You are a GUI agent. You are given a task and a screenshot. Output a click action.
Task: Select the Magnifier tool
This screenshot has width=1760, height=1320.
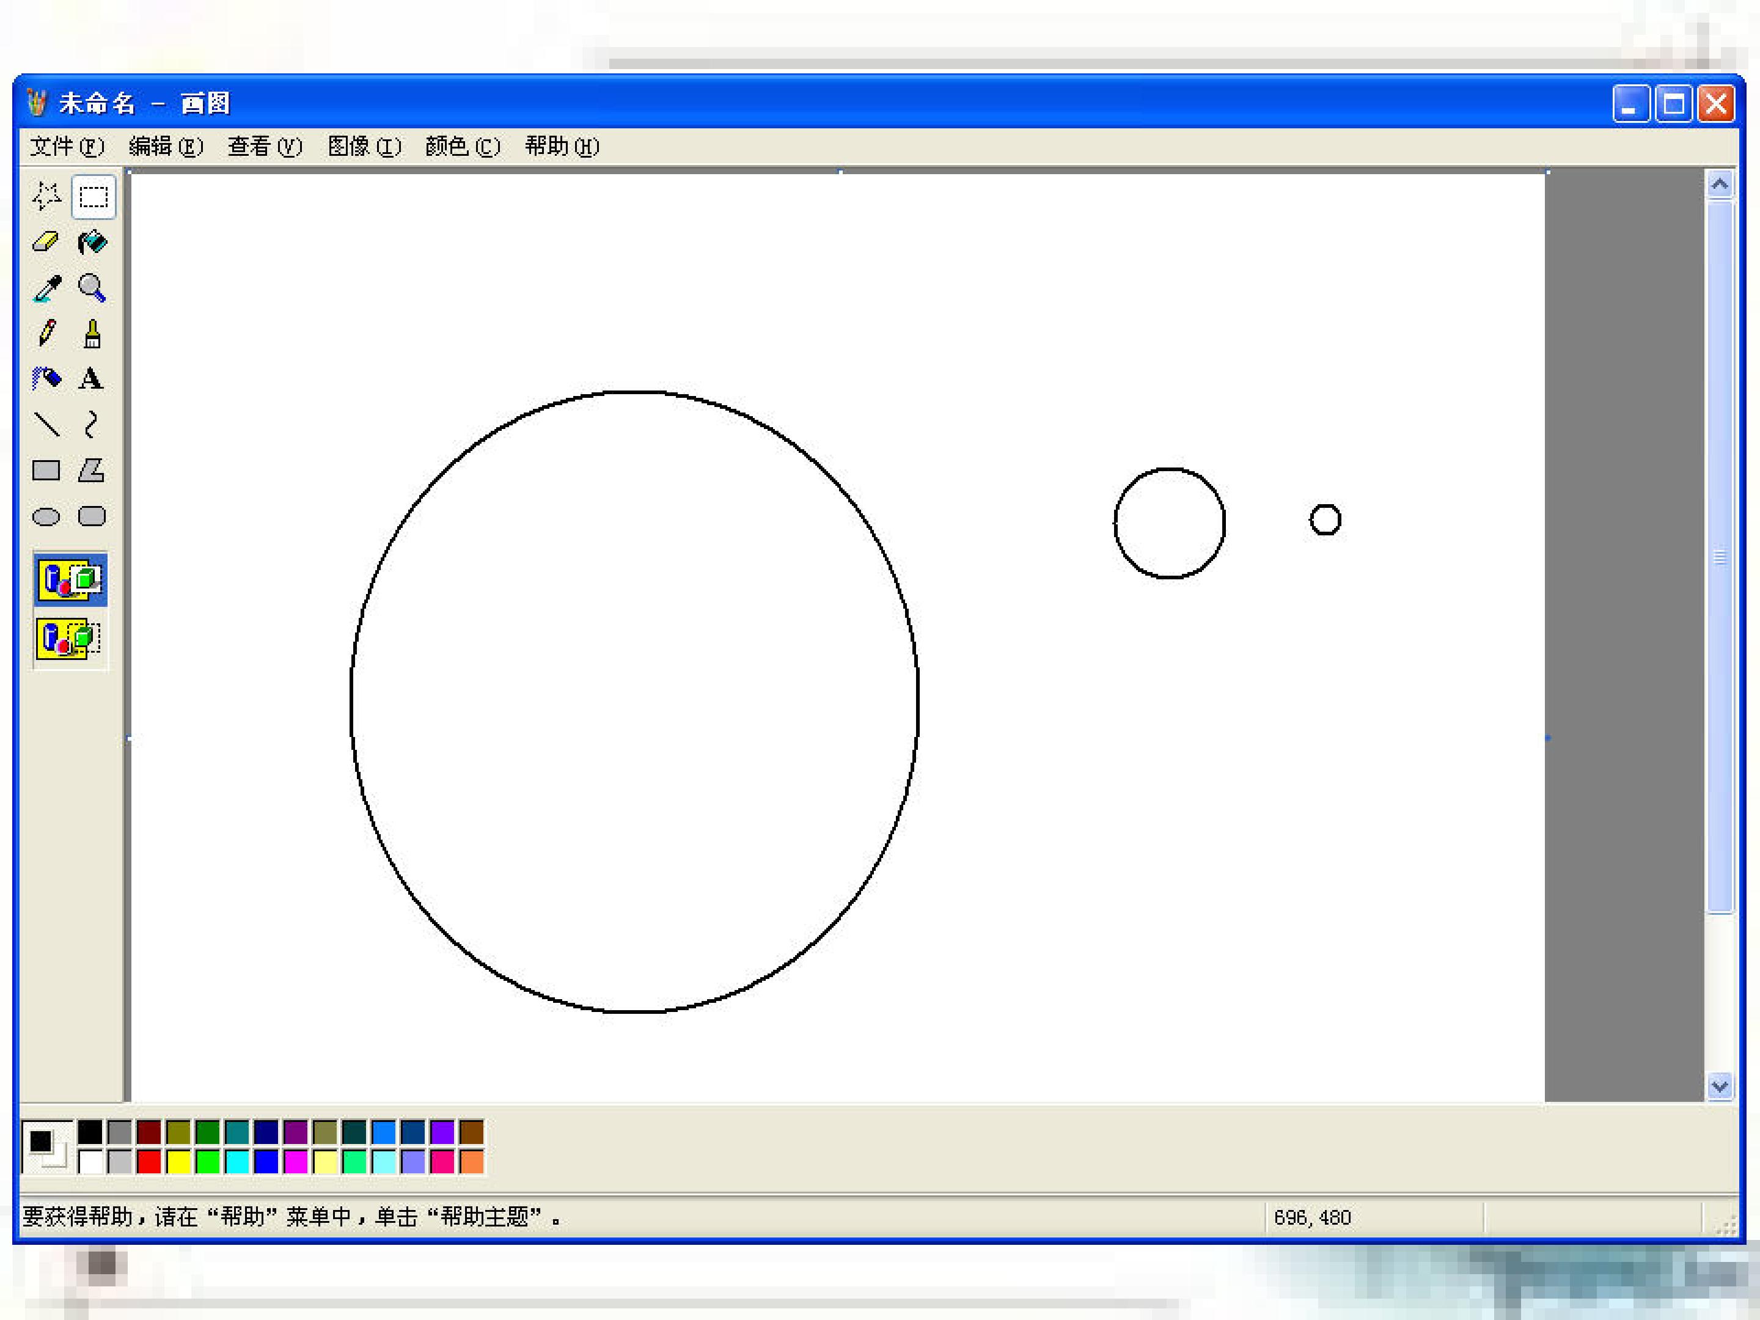click(92, 288)
